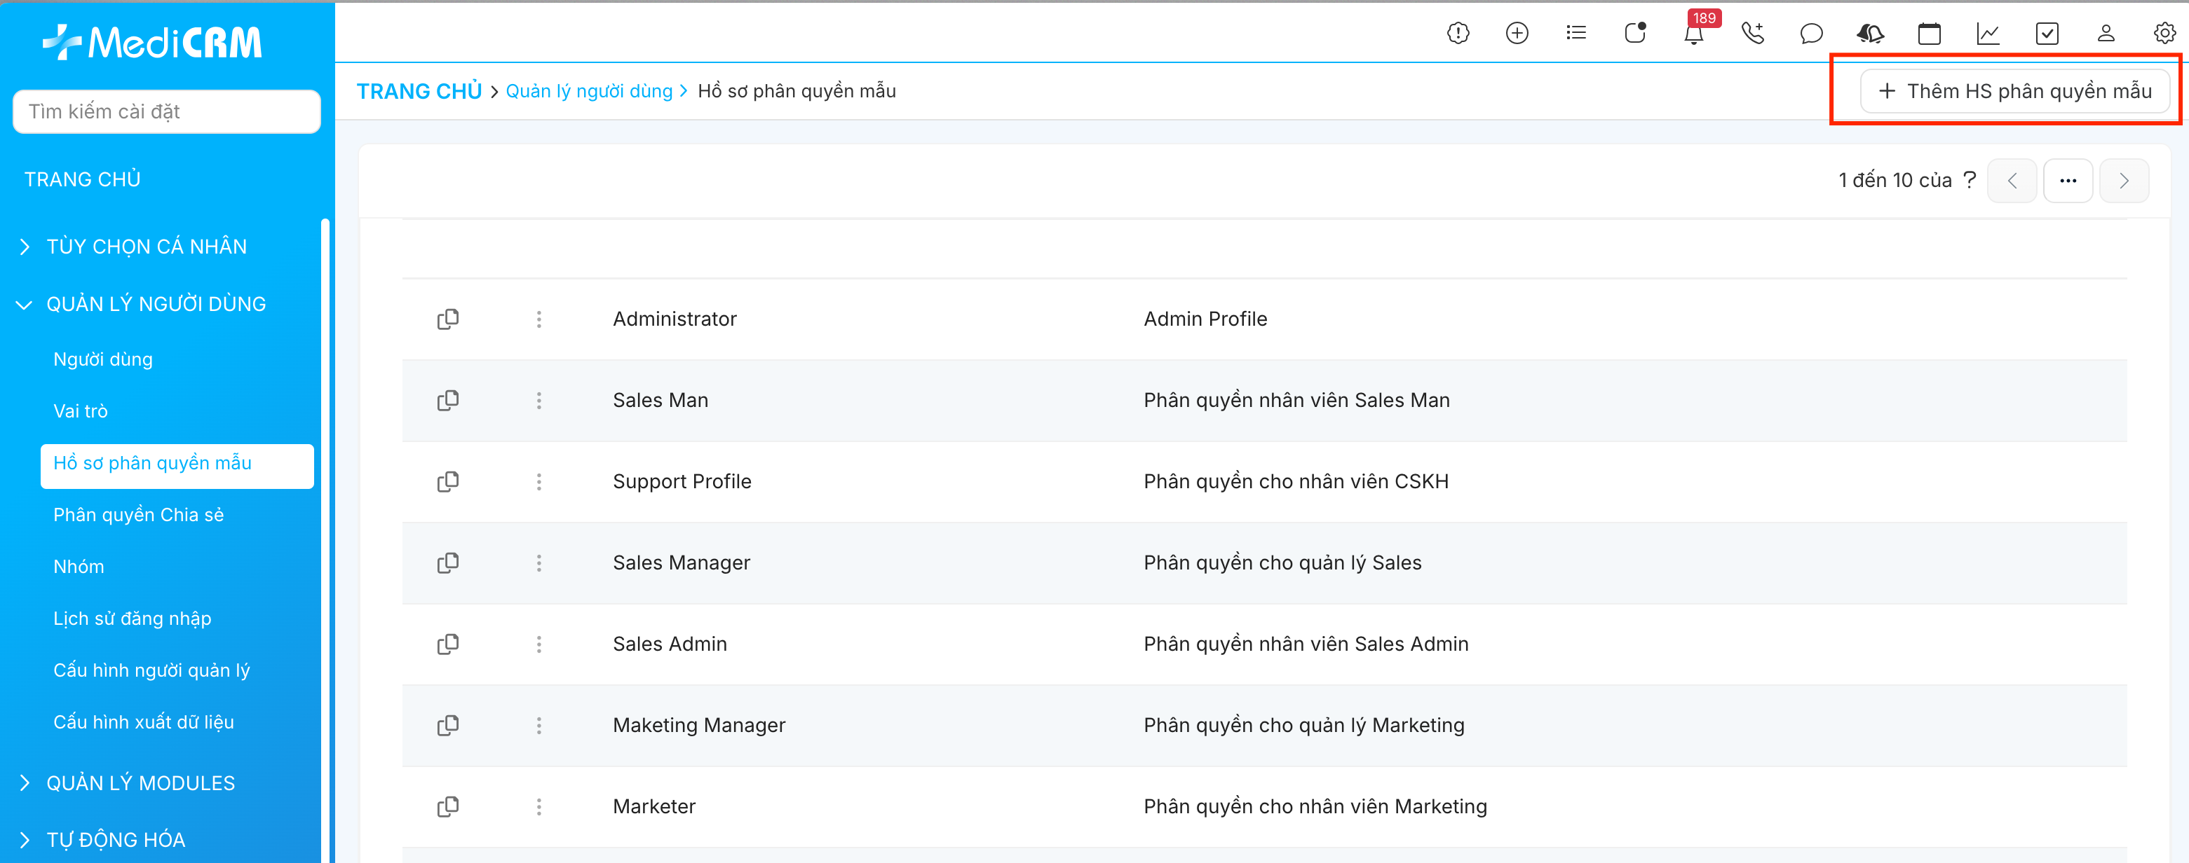Click the phone call icon

1752,34
